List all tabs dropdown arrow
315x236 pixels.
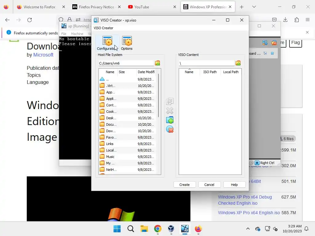[254, 7]
